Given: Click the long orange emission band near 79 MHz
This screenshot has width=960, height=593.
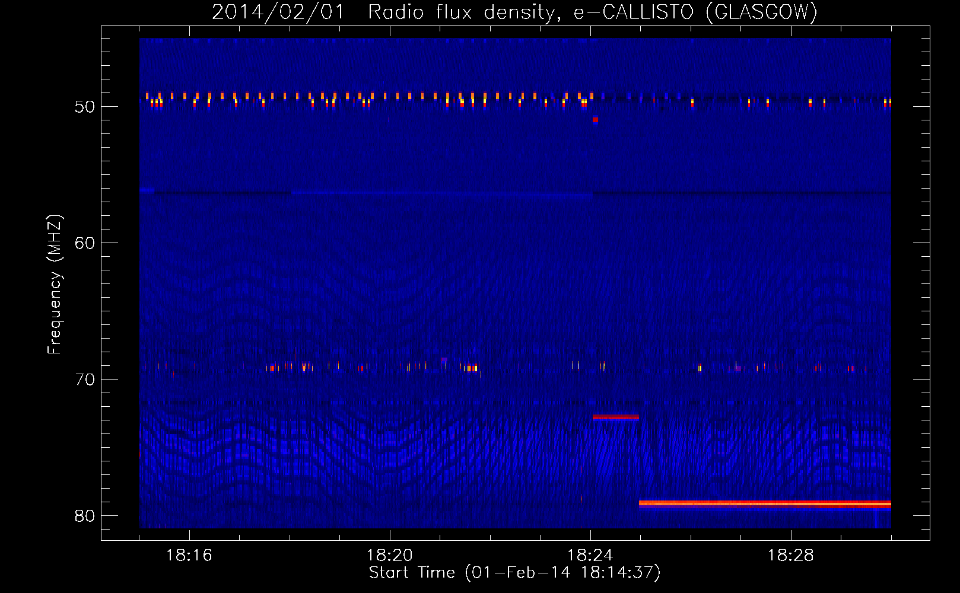Looking at the screenshot, I should [765, 504].
